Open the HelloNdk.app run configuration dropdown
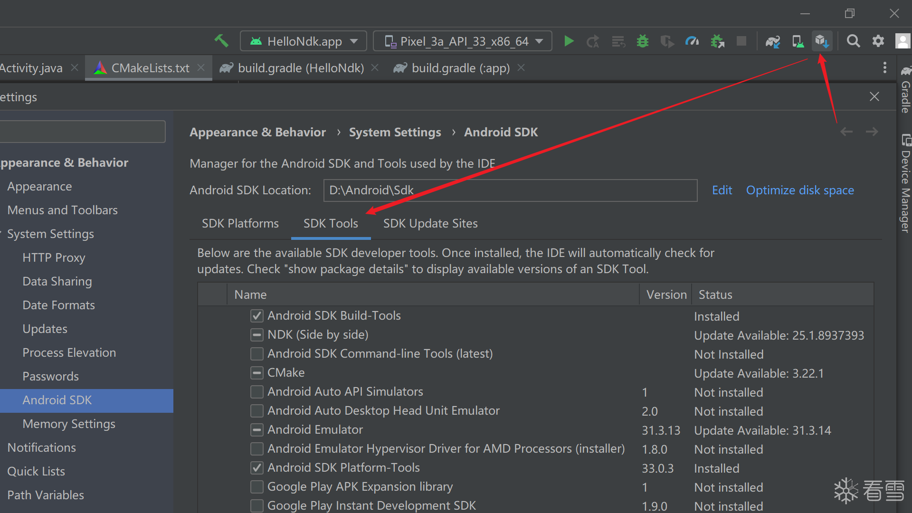 pyautogui.click(x=304, y=41)
